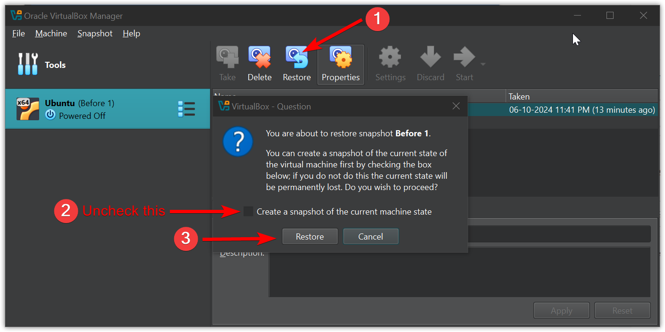Open the Machine menu
Screen dimensions: 665x332
tap(51, 33)
